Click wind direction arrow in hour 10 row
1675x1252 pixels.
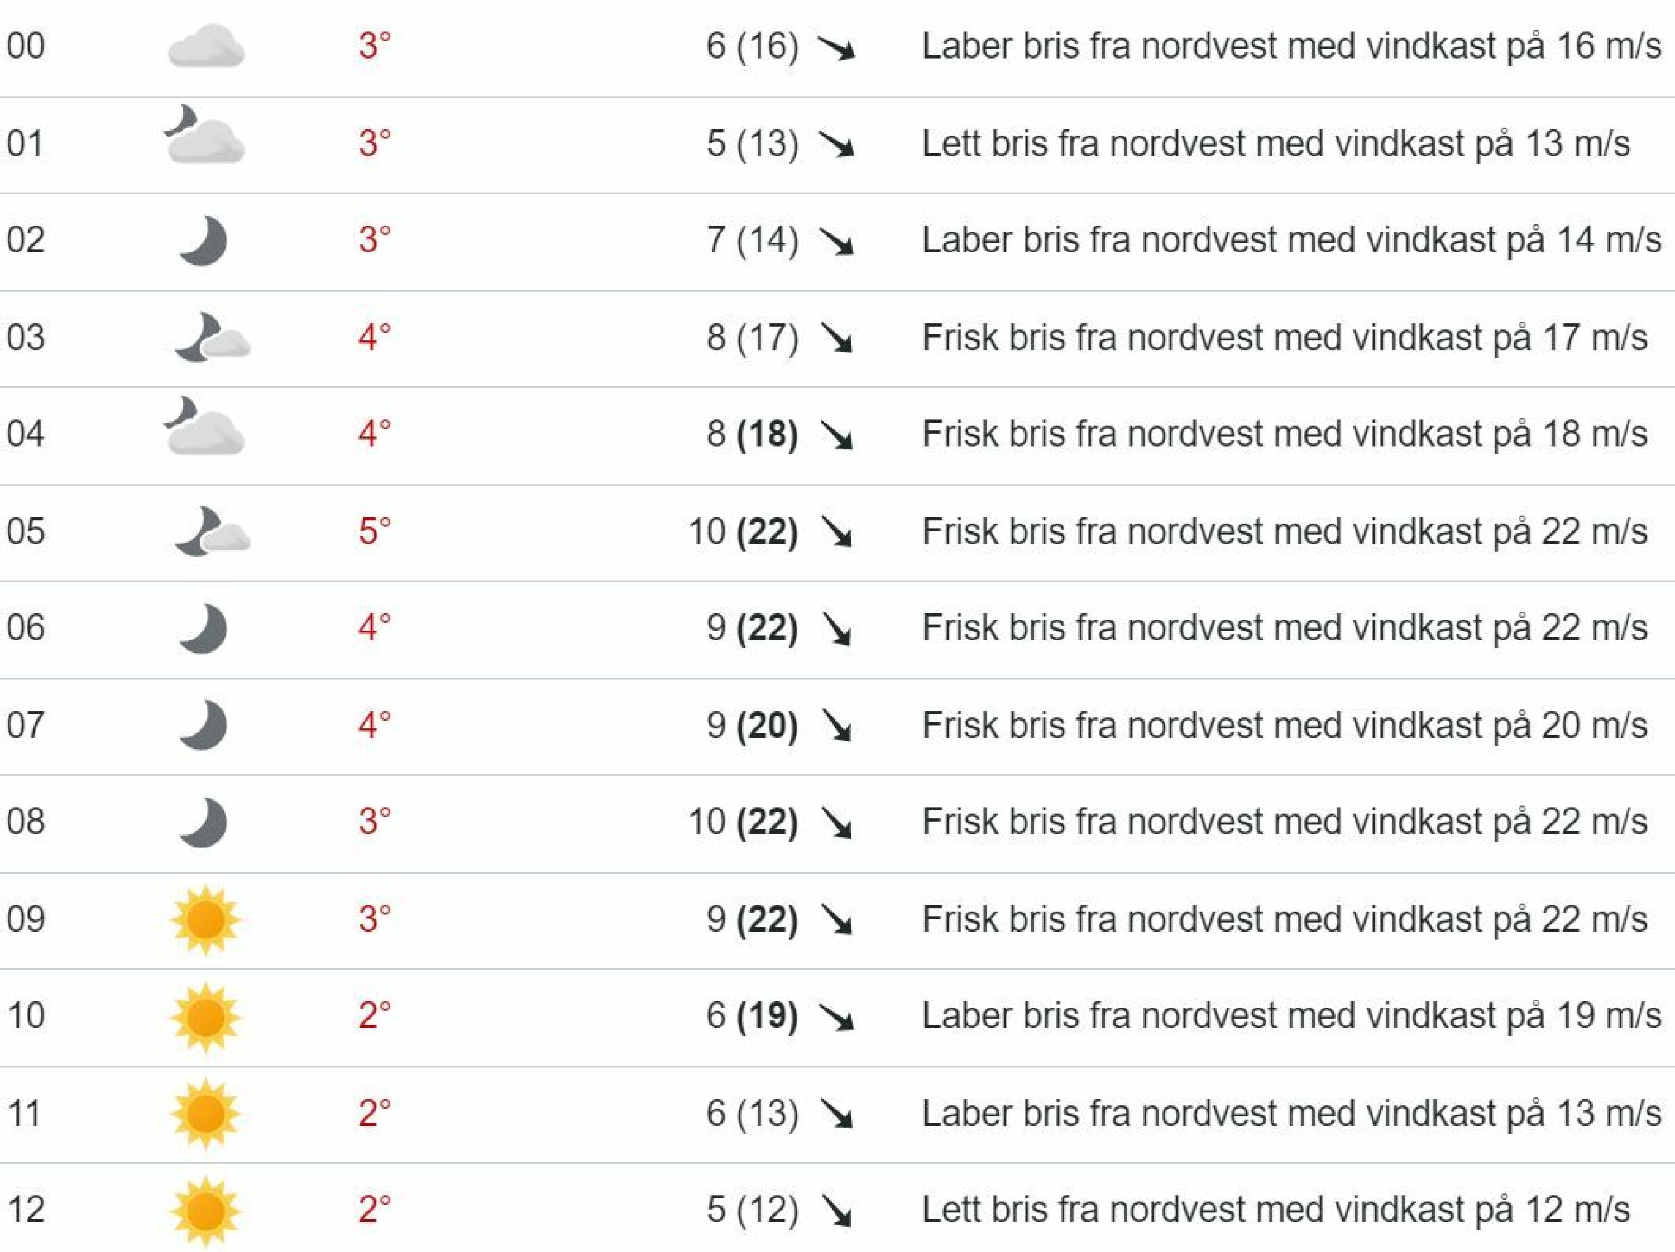coord(837,1016)
